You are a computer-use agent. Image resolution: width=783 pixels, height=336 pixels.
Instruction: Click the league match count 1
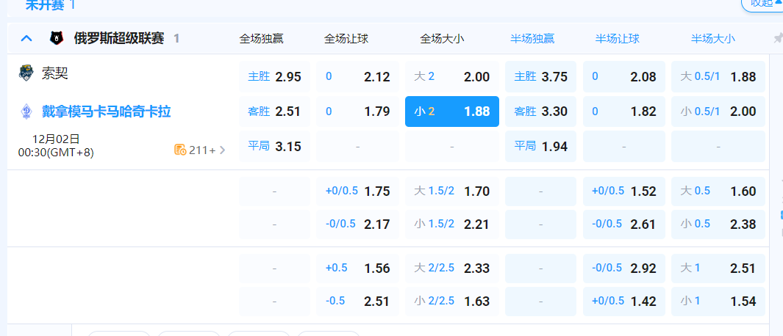[x=176, y=38]
